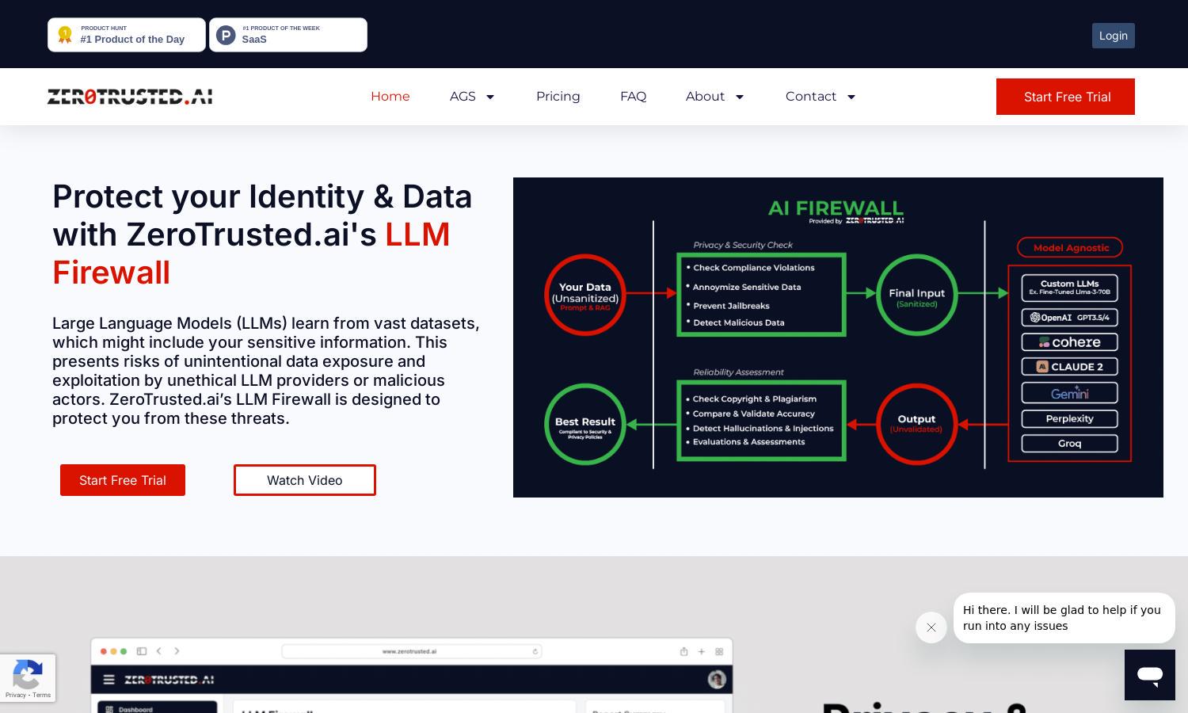Select Dashboard in the preview sidebar
The height and width of the screenshot is (713, 1188).
(x=157, y=707)
